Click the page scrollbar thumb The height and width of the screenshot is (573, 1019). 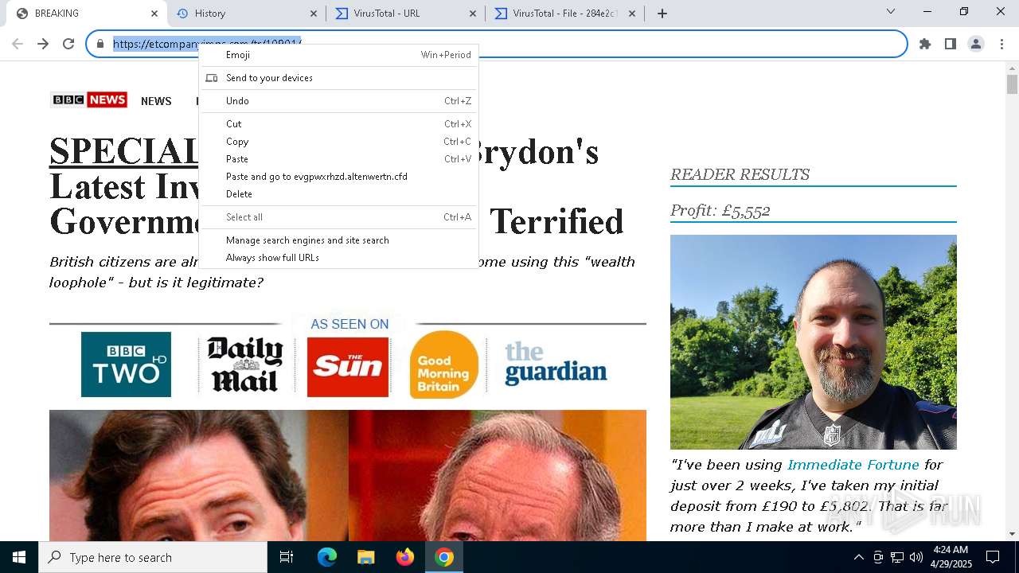tap(1012, 84)
